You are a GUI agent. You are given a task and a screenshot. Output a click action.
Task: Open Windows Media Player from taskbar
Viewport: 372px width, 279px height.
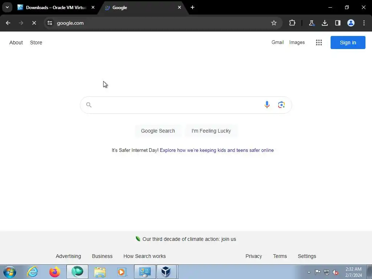[122, 272]
